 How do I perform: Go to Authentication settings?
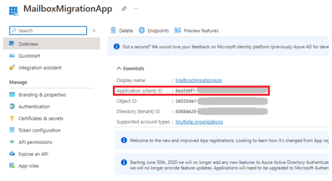34,107
